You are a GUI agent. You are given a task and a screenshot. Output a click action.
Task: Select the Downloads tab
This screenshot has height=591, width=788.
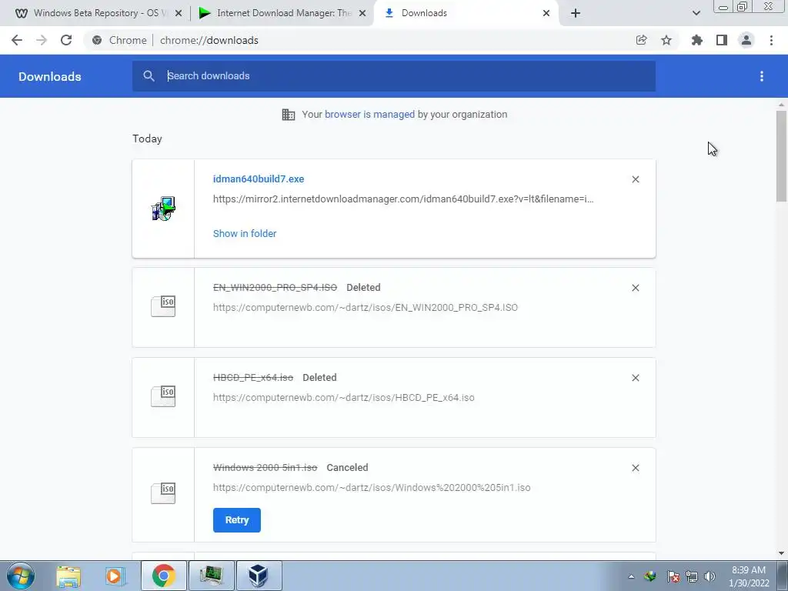click(x=465, y=13)
